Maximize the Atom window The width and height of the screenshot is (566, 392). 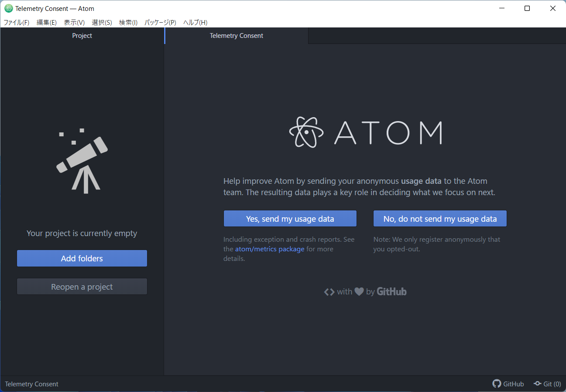point(527,8)
